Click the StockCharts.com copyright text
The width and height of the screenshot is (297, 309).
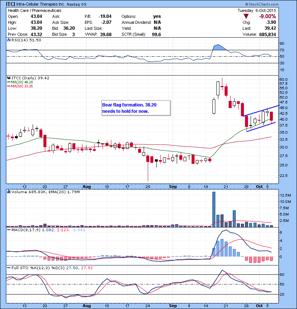[262, 4]
